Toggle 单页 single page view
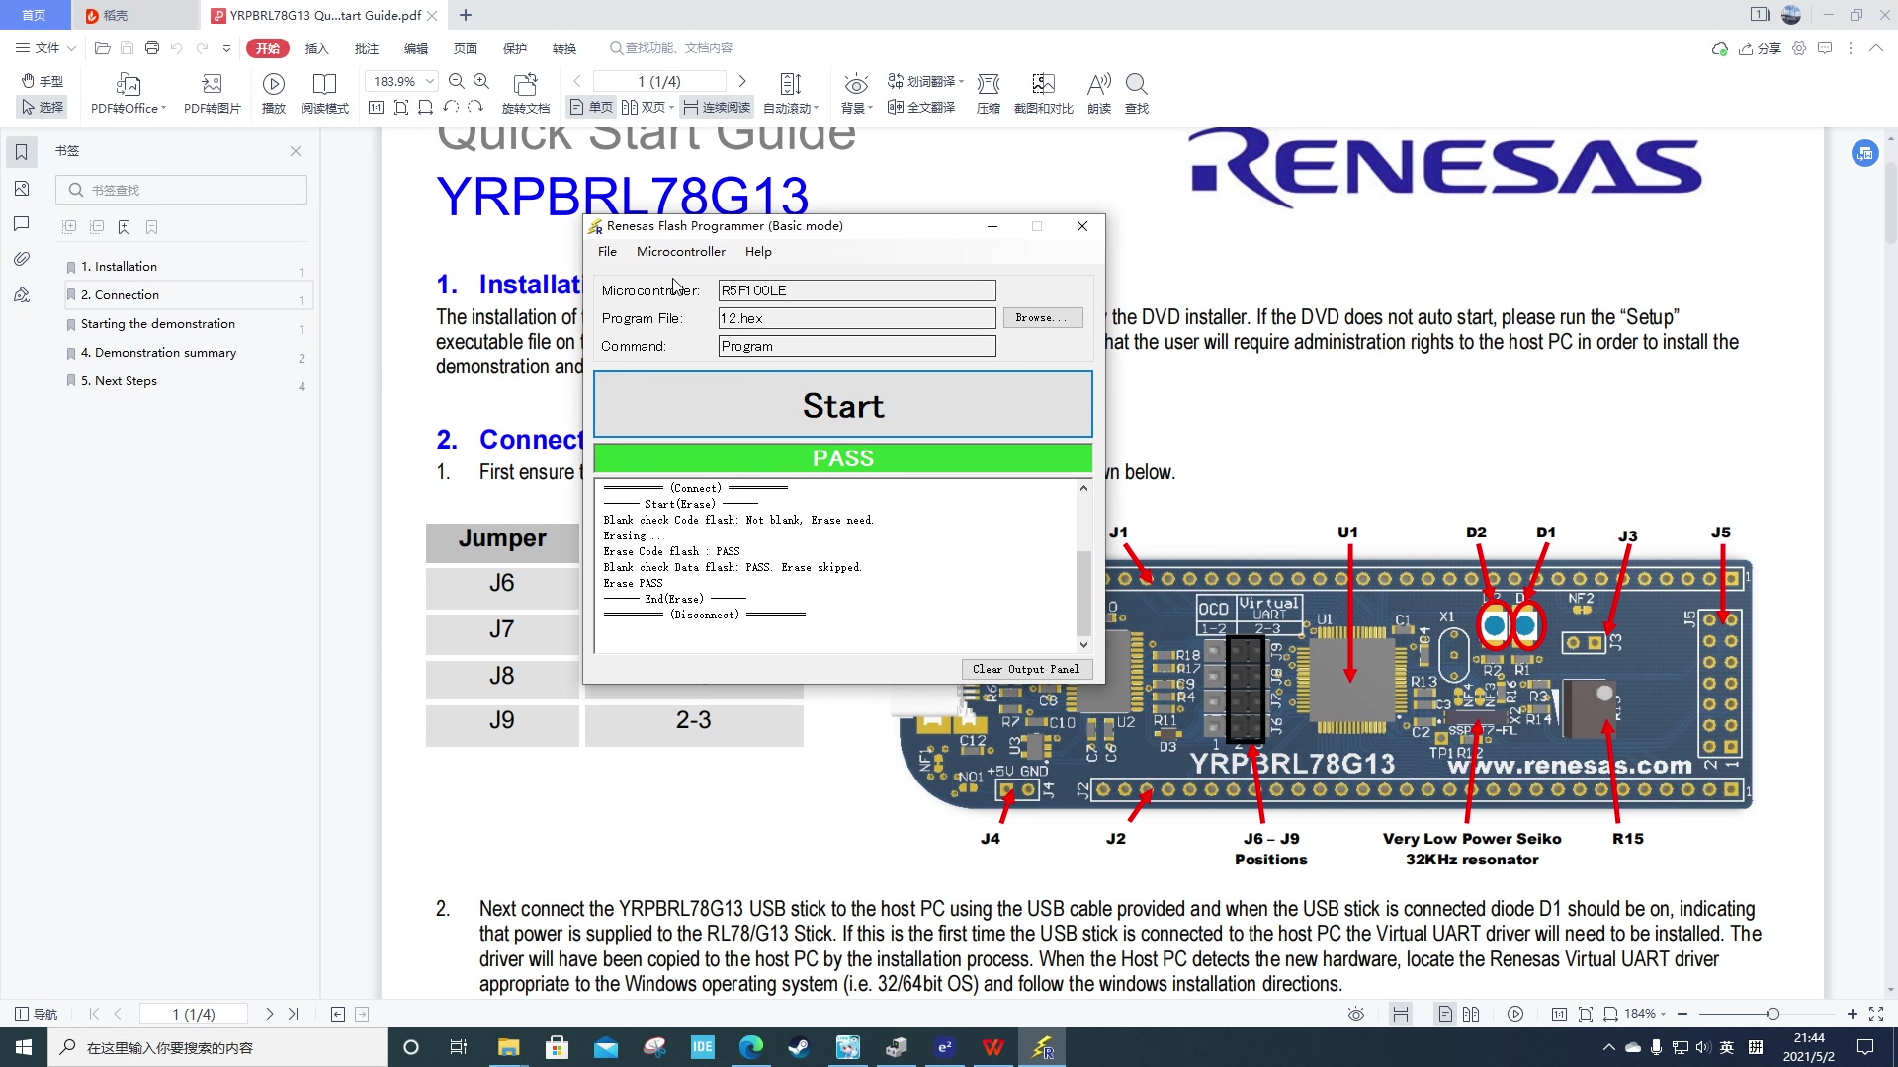The width and height of the screenshot is (1898, 1067). [591, 107]
